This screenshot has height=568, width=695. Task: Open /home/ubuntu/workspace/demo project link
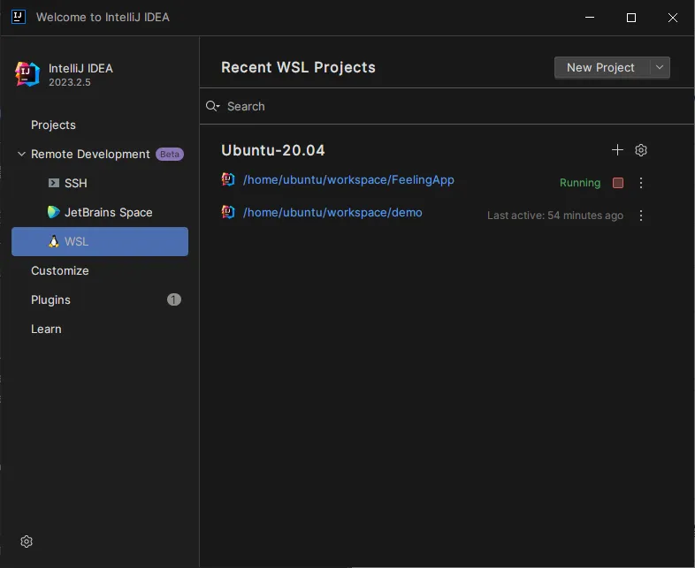tap(332, 213)
